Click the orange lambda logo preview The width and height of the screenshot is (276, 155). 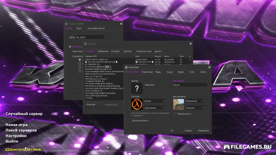pyautogui.click(x=137, y=104)
